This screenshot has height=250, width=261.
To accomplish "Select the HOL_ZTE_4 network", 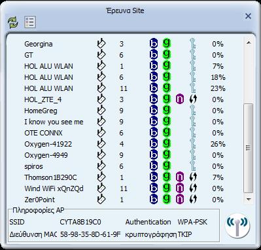I will tap(43, 99).
